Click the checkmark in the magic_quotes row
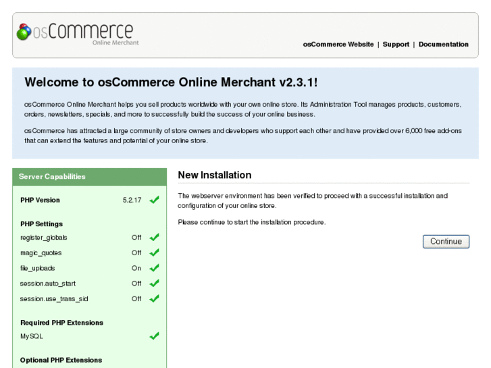The width and height of the screenshot is (491, 368). tap(154, 253)
